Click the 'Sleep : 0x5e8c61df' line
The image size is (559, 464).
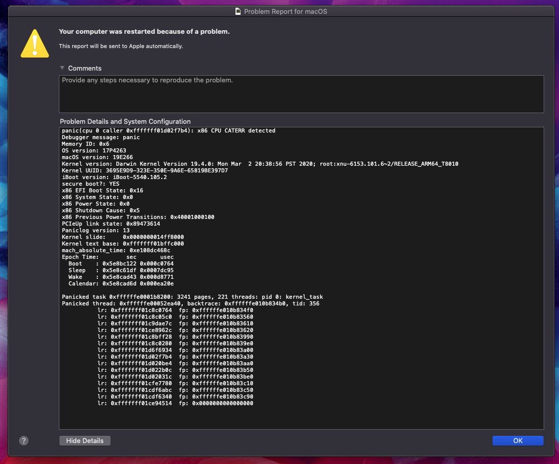click(x=121, y=270)
